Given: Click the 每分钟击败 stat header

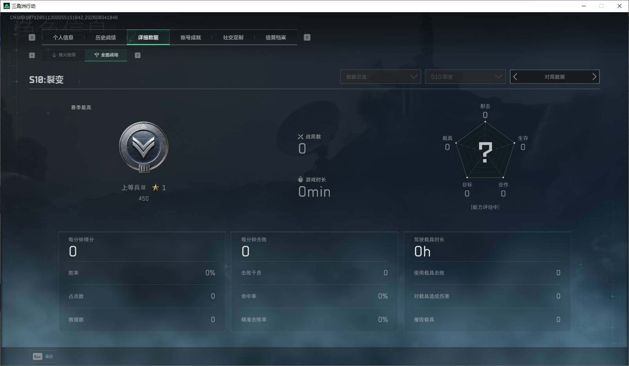Looking at the screenshot, I should [254, 239].
